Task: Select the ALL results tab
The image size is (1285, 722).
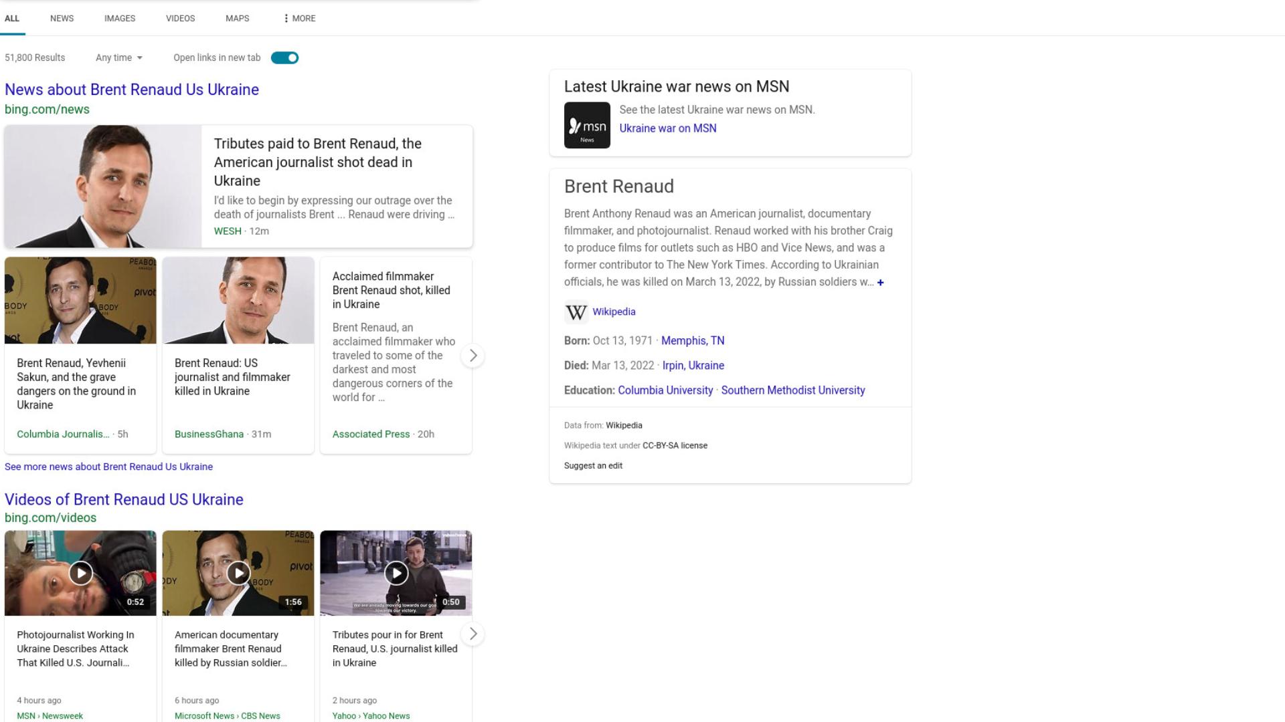Action: (x=12, y=18)
